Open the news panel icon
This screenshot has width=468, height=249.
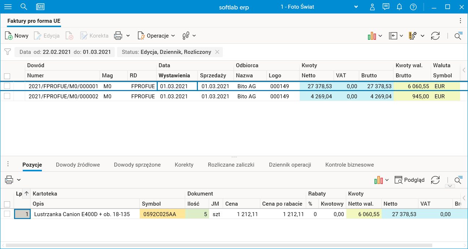(40, 7)
